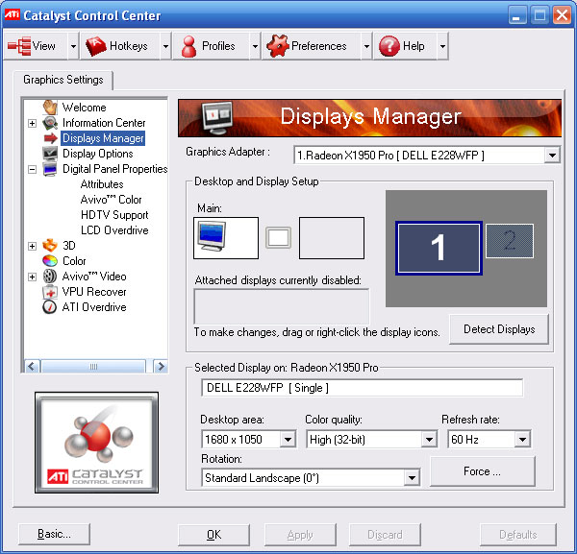Click the VPU Recover first-aid icon
The image size is (577, 554).
click(50, 292)
